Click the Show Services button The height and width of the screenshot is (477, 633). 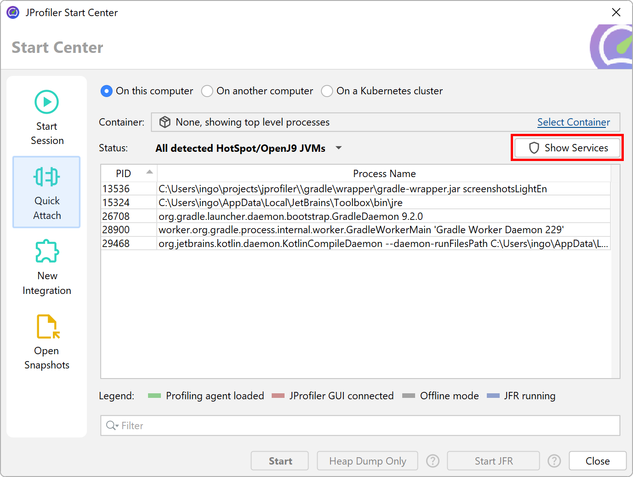(x=567, y=148)
